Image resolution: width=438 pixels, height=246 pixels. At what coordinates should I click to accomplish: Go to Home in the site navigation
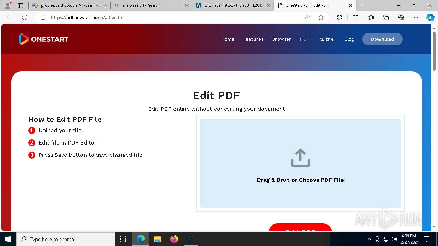click(228, 39)
